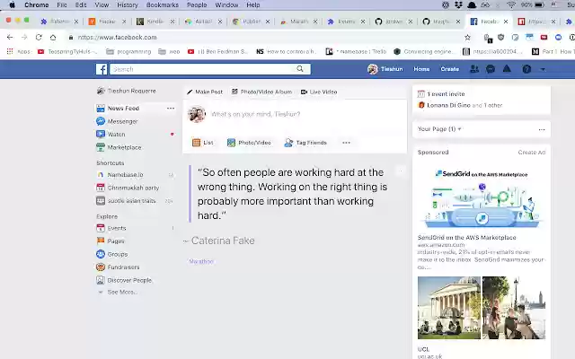Click the List composer button
The image size is (575, 359).
(203, 143)
